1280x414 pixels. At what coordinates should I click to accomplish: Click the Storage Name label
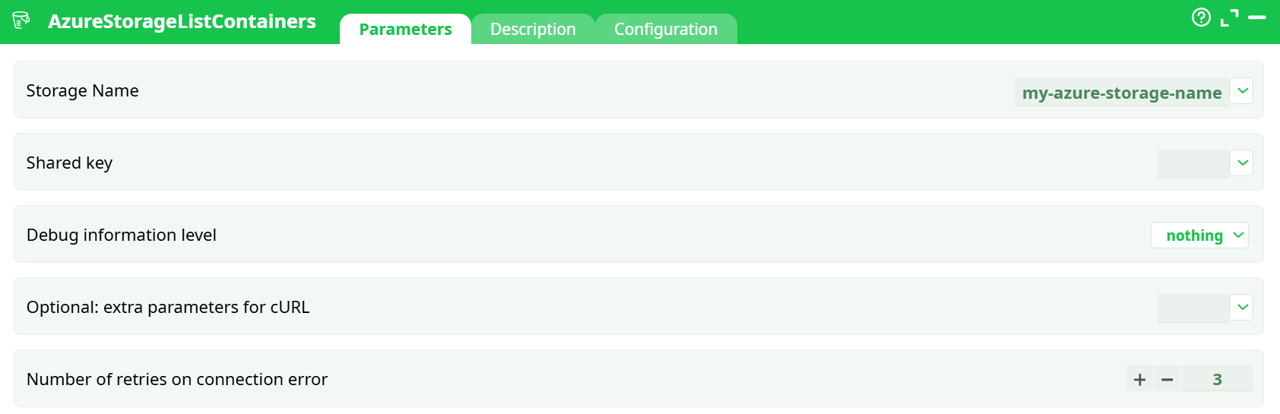[82, 90]
